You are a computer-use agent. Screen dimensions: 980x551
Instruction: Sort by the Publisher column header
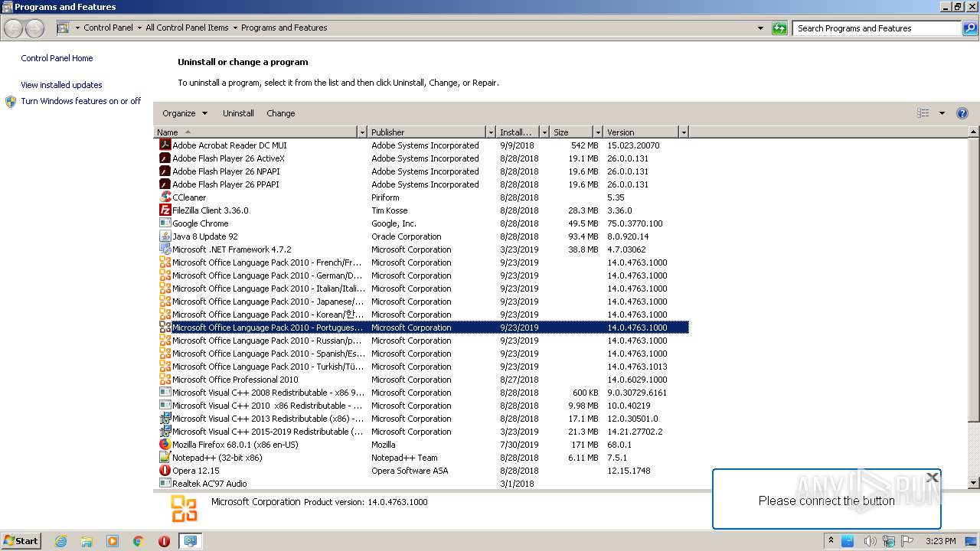[x=426, y=132]
